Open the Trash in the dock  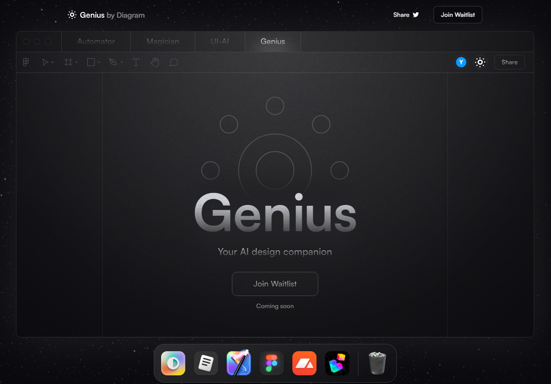click(x=377, y=363)
